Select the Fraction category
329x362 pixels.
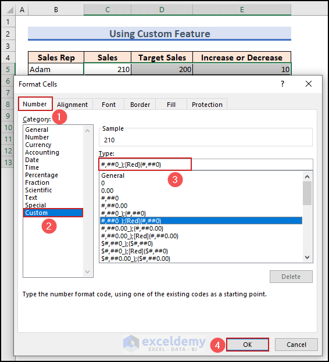(x=53, y=182)
